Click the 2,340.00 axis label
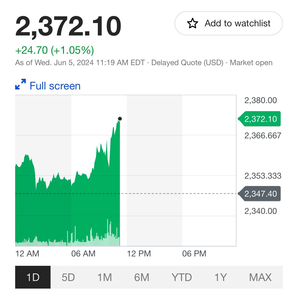Viewport: 298px width, 300px height. [x=261, y=211]
